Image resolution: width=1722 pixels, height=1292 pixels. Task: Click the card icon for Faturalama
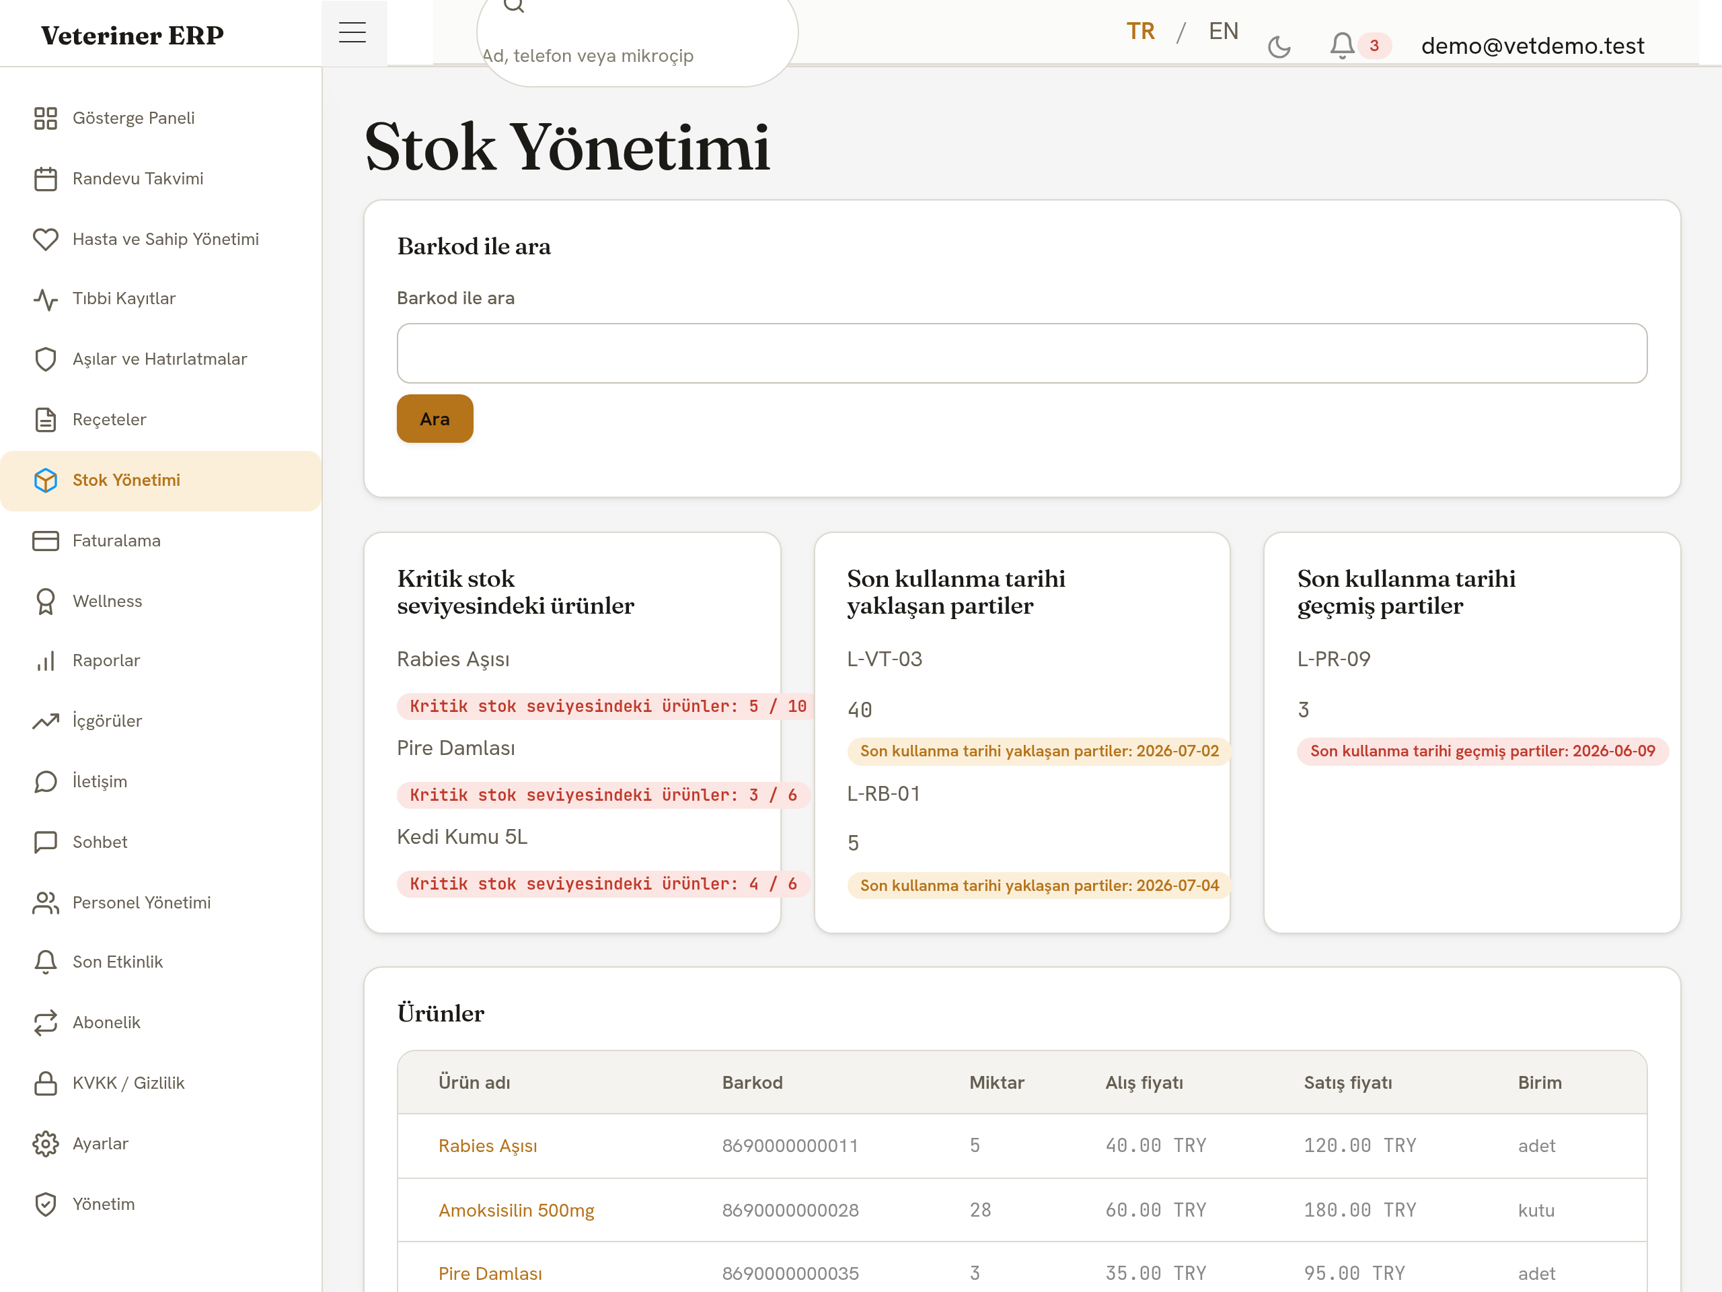(x=45, y=541)
